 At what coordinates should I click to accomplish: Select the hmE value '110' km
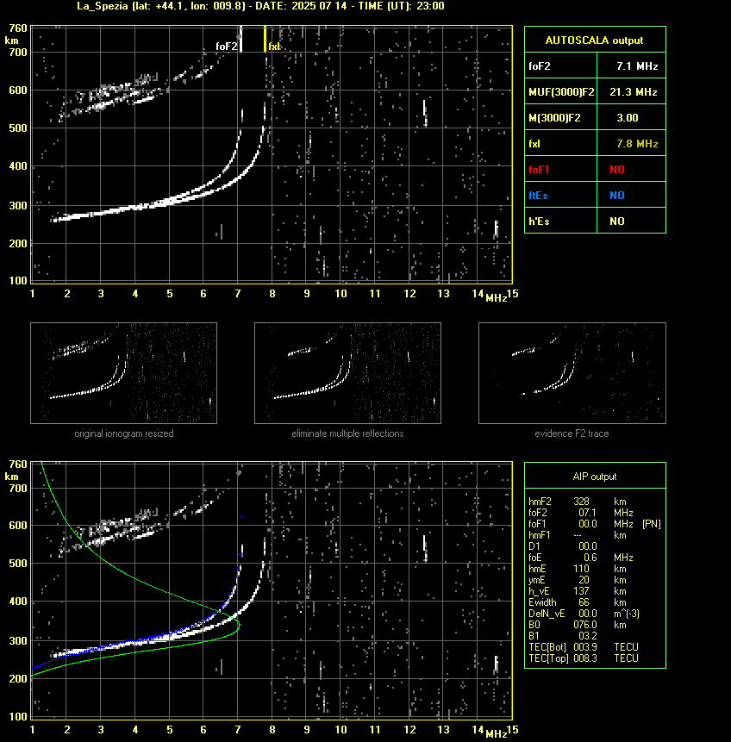pyautogui.click(x=581, y=569)
